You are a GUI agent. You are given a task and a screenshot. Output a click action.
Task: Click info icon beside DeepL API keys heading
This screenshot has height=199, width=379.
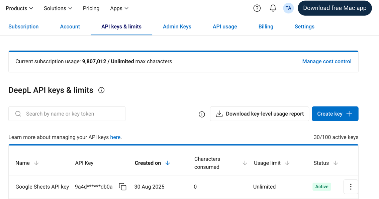(x=101, y=90)
